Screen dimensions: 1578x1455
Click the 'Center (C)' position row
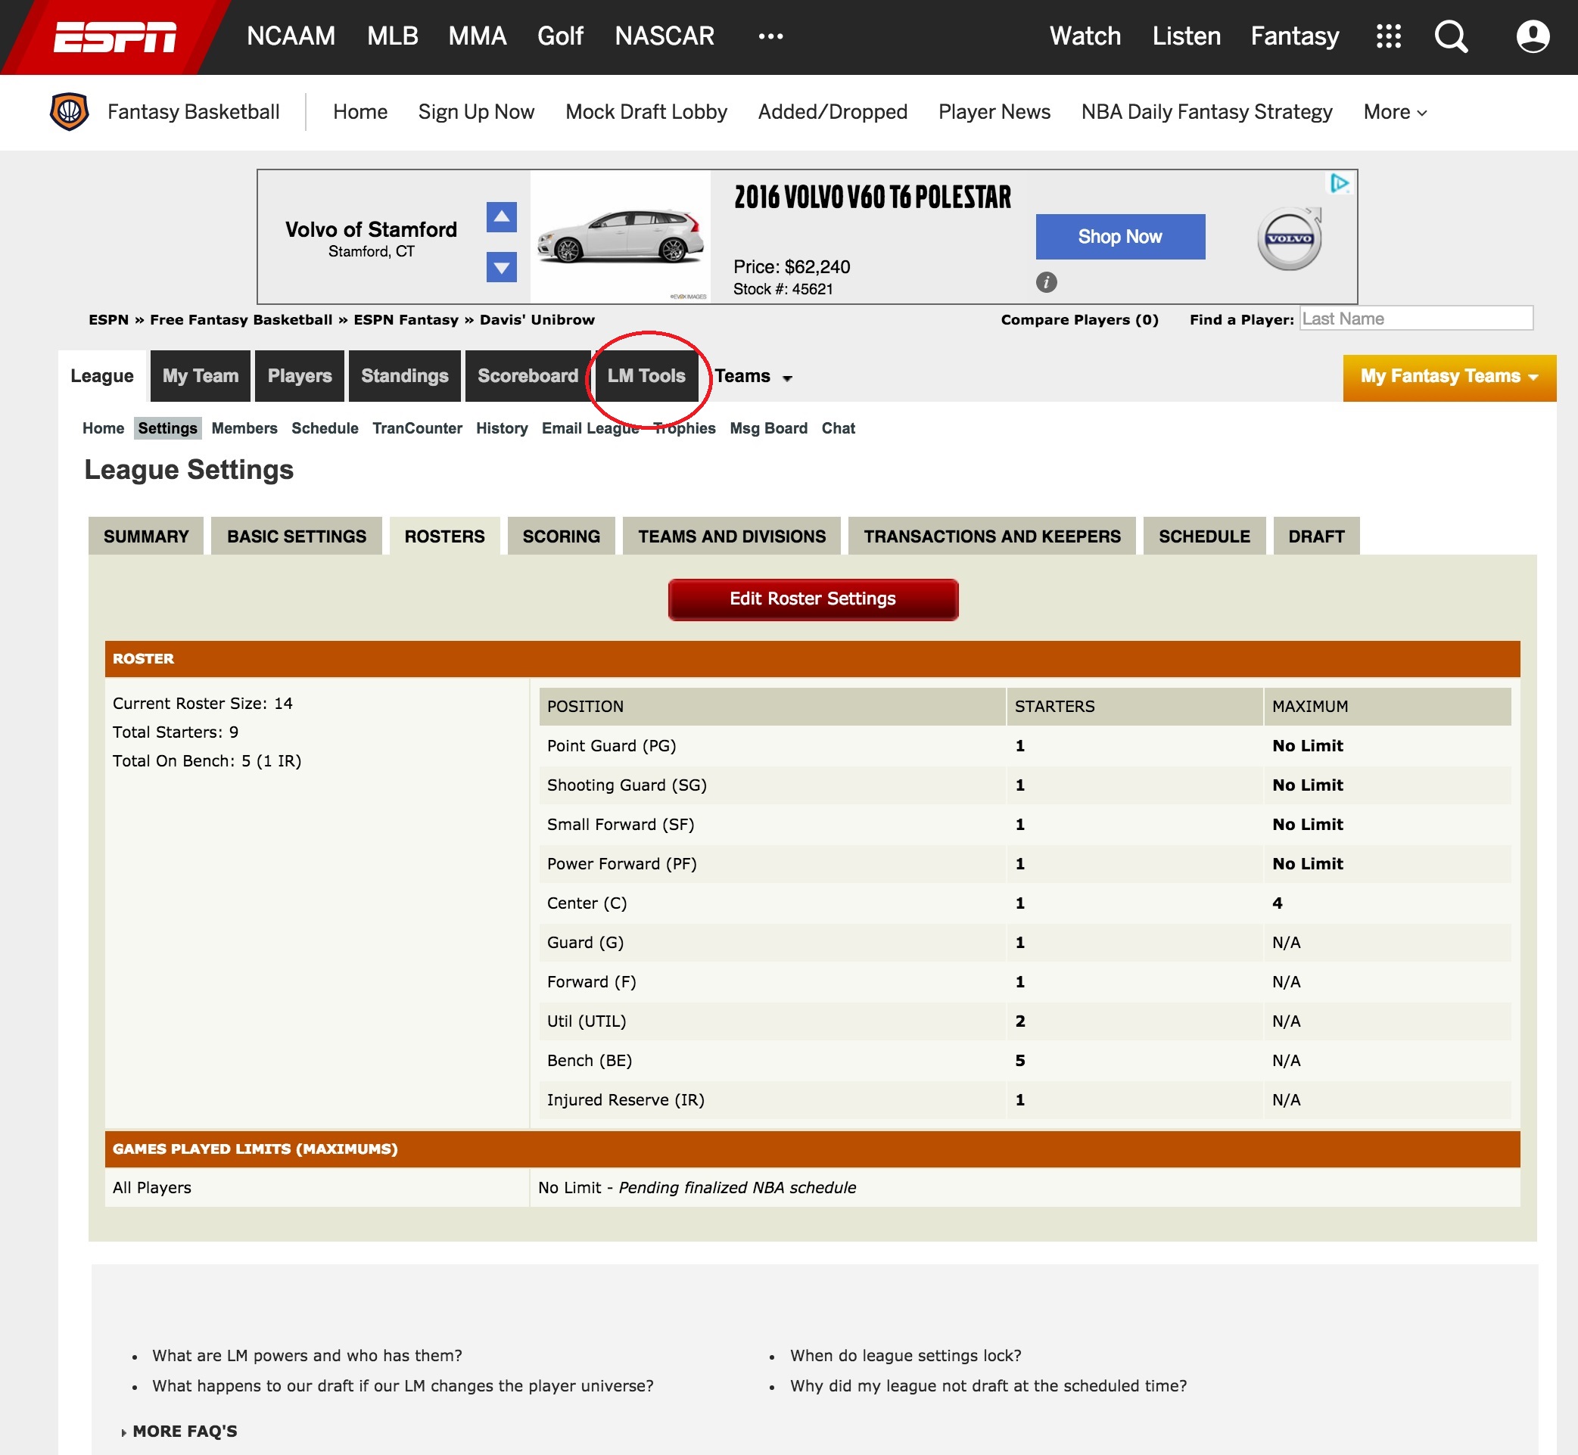coord(1025,903)
